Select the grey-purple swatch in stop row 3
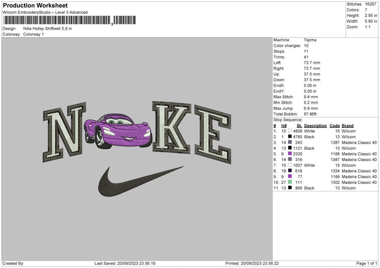The image size is (380, 268). pyautogui.click(x=290, y=142)
